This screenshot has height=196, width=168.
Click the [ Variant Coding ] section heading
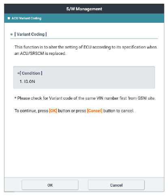coord(30,34)
